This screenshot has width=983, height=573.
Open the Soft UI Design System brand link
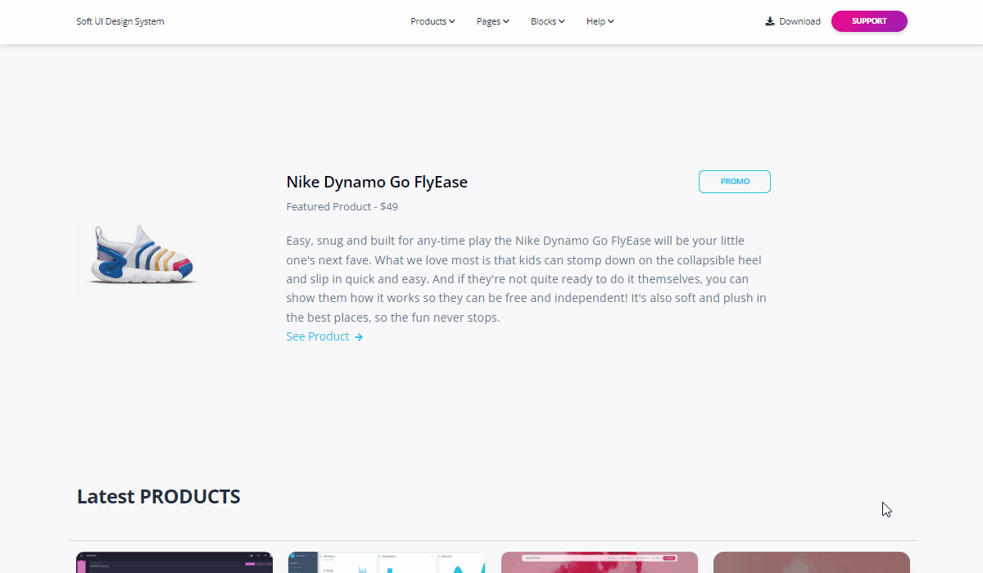pos(120,21)
